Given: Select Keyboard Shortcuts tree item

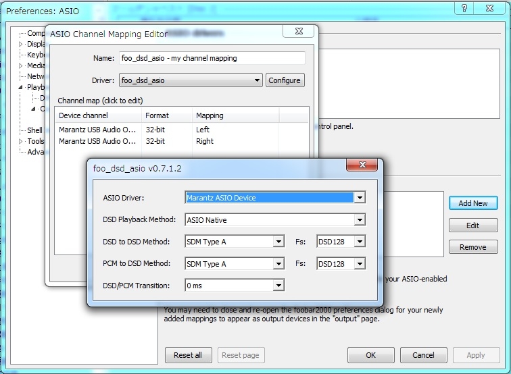Looking at the screenshot, I should point(36,55).
